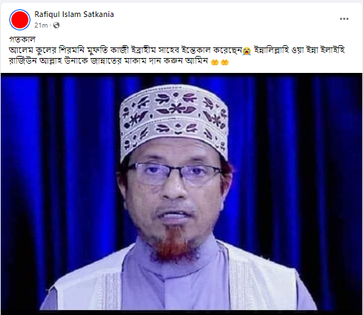The width and height of the screenshot is (363, 315).
Task: Click the word গতকাল in the post
Action: (22, 40)
